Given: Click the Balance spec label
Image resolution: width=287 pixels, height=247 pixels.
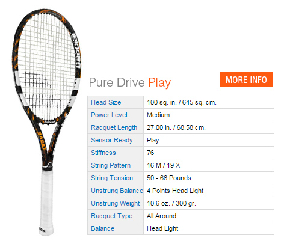Looking at the screenshot, I should [x=102, y=228].
